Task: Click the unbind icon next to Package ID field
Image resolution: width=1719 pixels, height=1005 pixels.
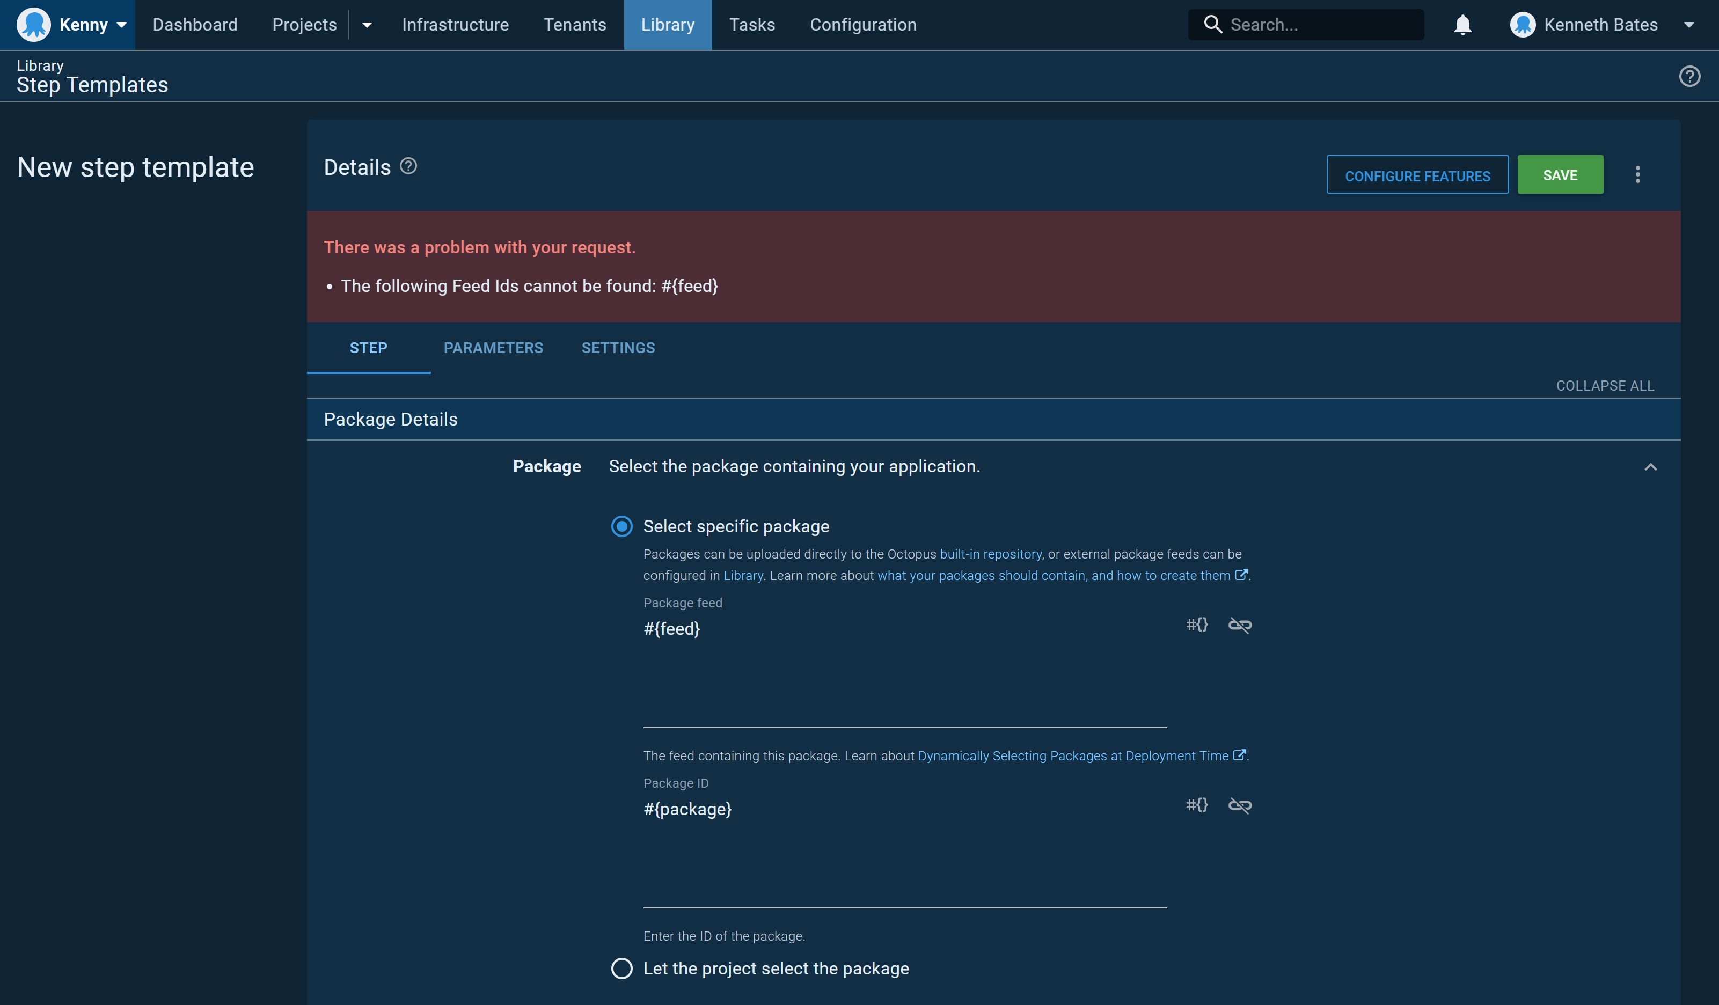Action: (x=1240, y=805)
